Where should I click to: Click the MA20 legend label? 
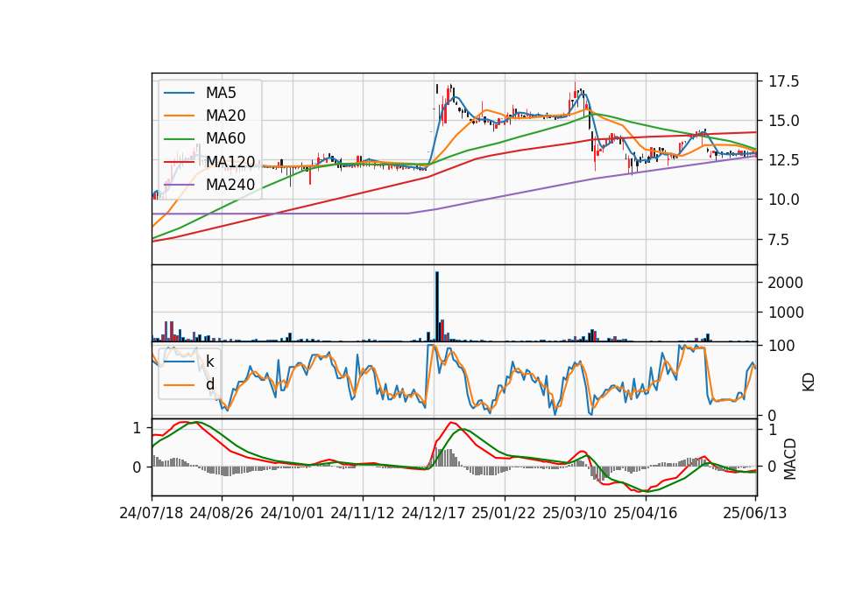[x=225, y=116]
